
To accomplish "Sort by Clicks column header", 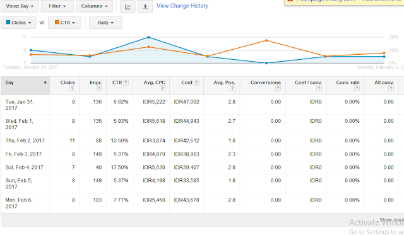I will coord(68,83).
